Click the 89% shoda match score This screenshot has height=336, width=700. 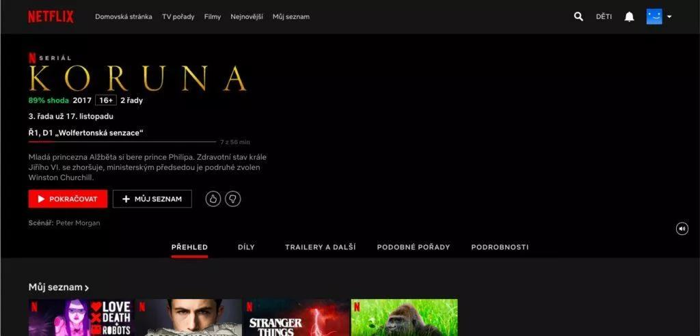(49, 100)
